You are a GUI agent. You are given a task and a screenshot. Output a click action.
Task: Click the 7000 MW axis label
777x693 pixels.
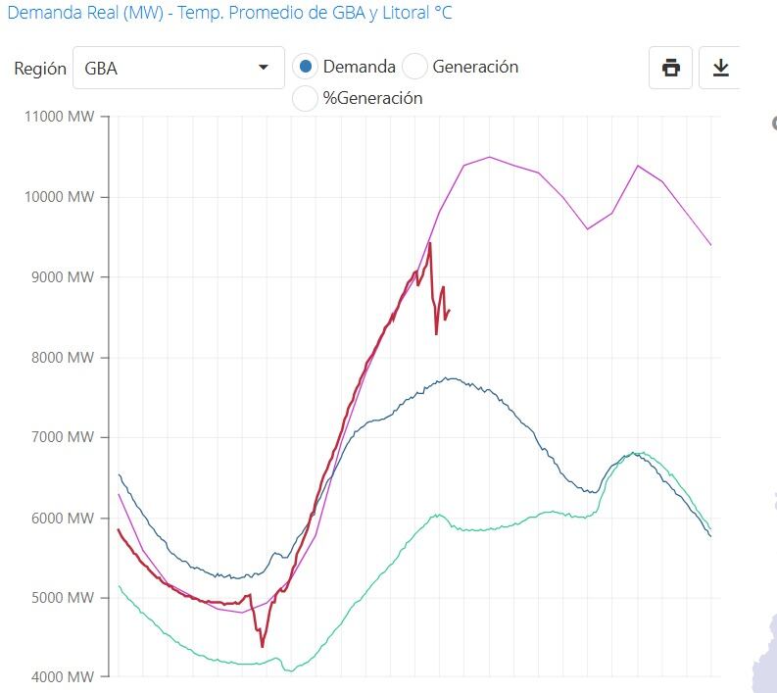[x=63, y=437]
